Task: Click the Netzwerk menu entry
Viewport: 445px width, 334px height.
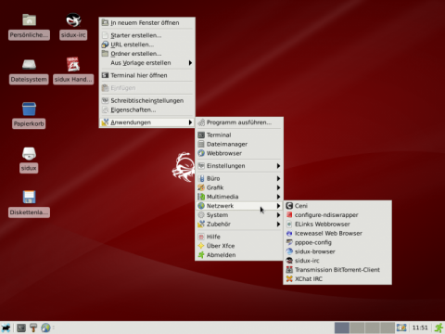Action: click(x=239, y=206)
